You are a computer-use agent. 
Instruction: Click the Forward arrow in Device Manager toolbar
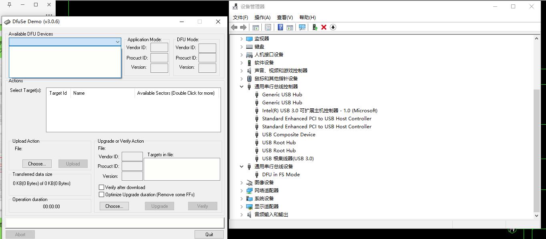[x=243, y=27]
